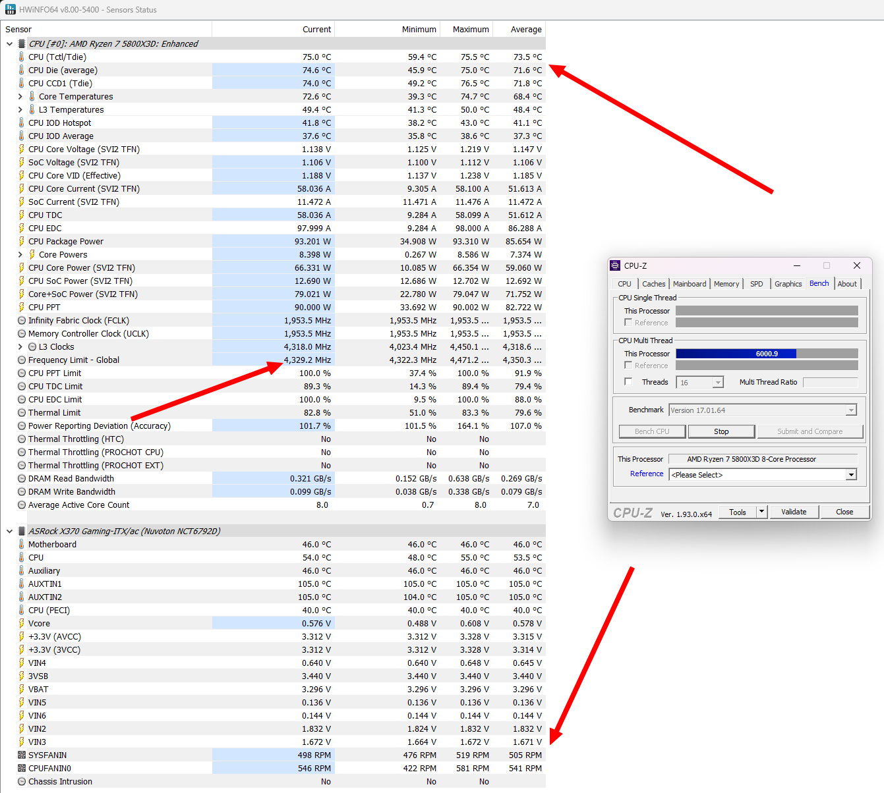Click the Stop benchmark button
884x793 pixels.
721,431
